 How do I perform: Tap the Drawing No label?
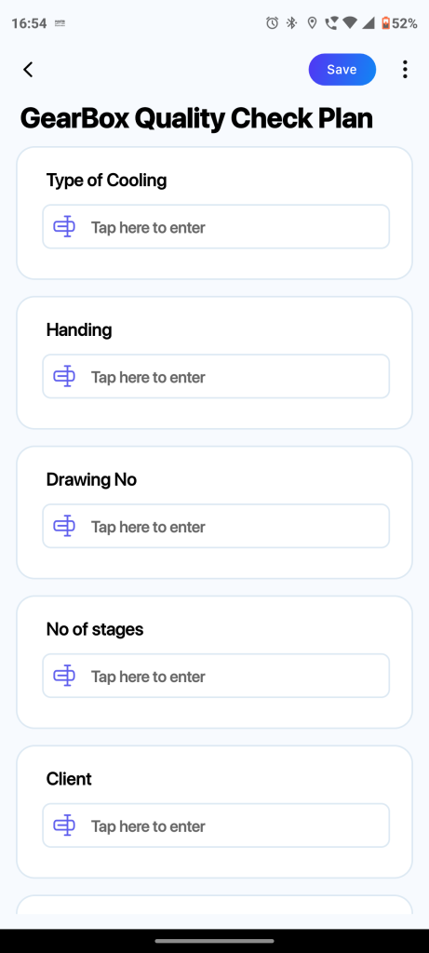point(91,479)
